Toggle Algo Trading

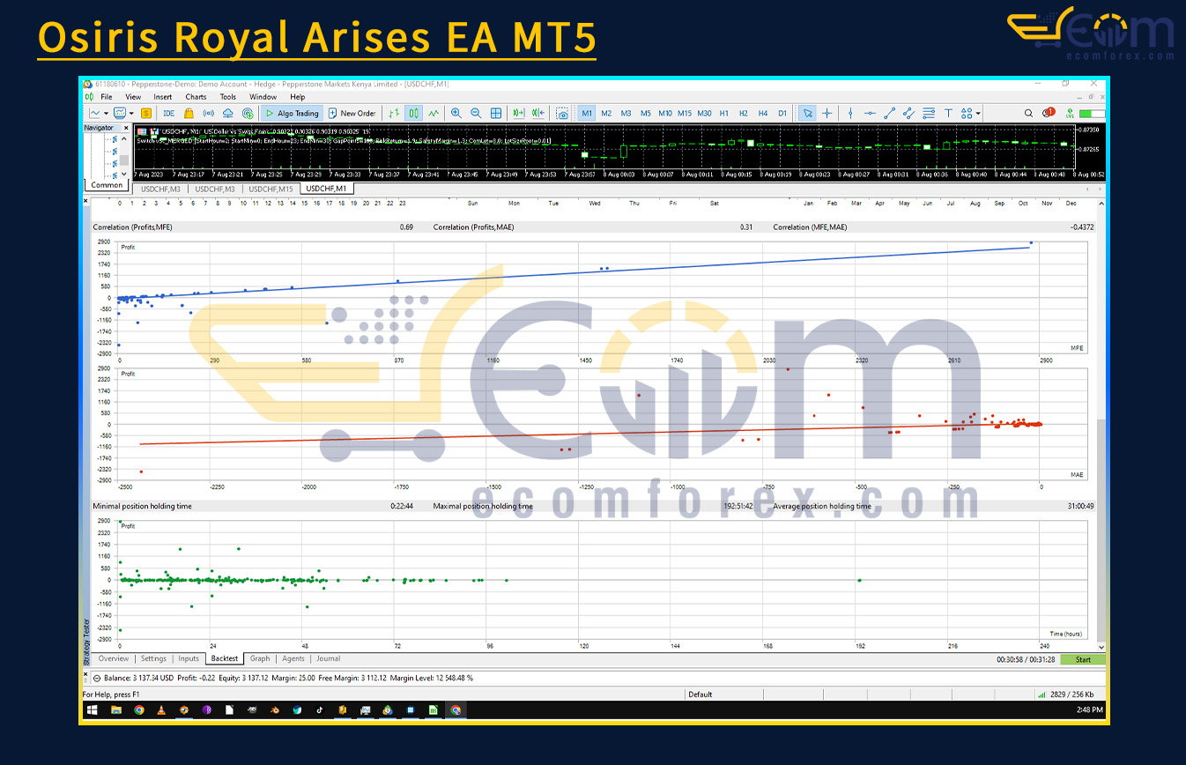click(293, 113)
